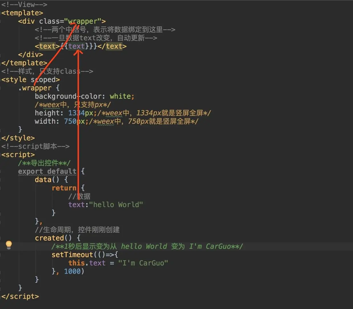
Task: Click the opening "<script>" tag
Action: click(x=18, y=155)
